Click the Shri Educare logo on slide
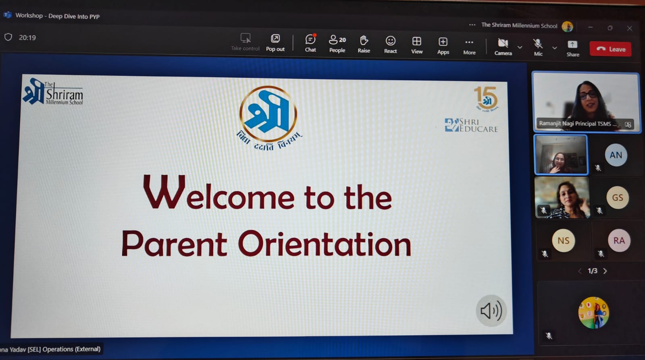The height and width of the screenshot is (360, 645). pos(471,125)
